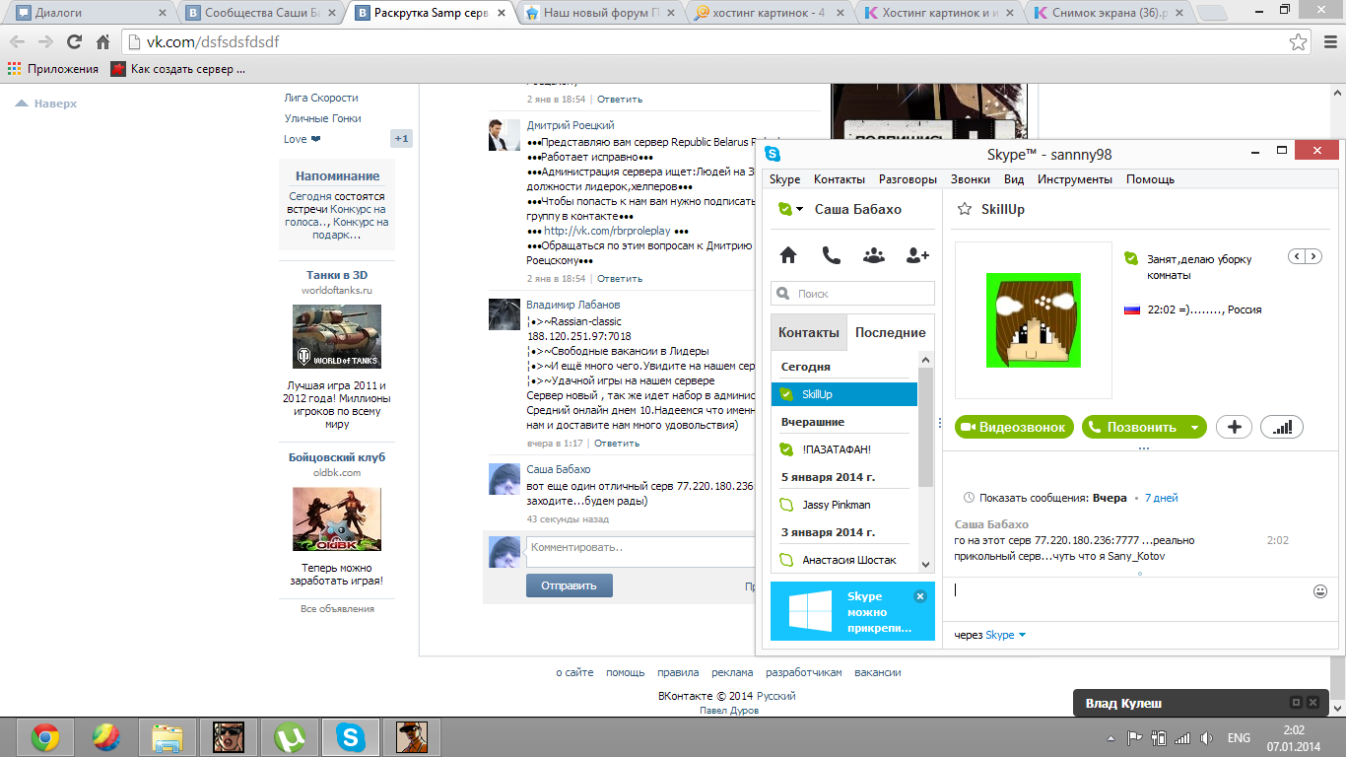This screenshot has width=1346, height=757.
Task: Select !ПАЗАТАФАН! contact in Skype
Action: [844, 449]
